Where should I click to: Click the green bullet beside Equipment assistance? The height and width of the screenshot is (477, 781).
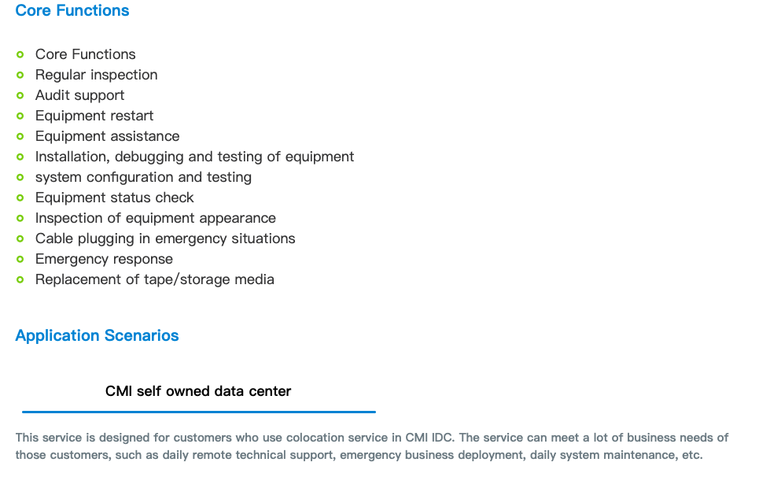[20, 136]
